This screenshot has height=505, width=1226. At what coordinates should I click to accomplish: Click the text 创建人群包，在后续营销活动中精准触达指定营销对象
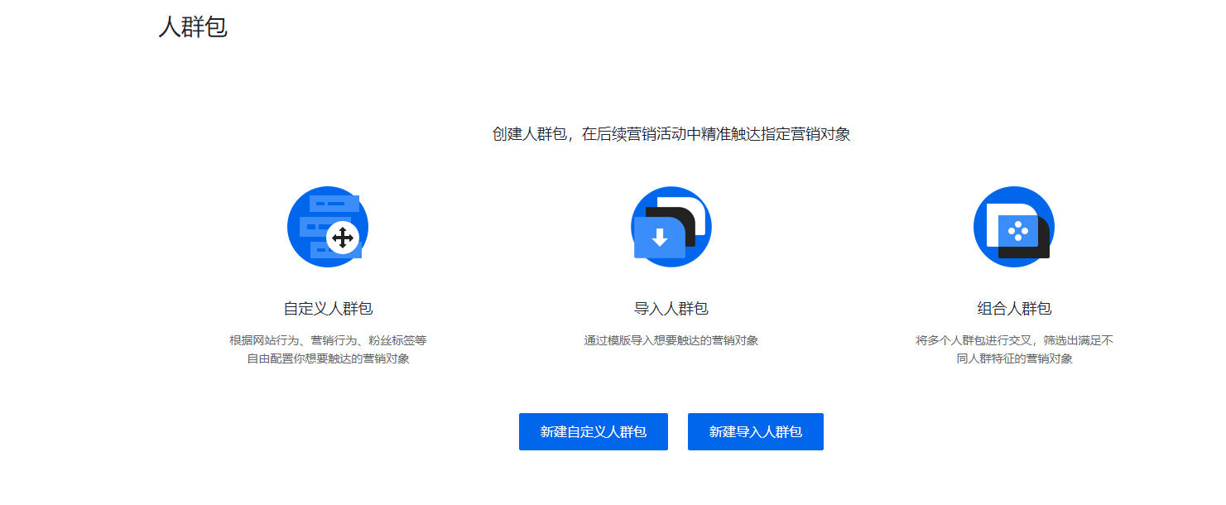pos(671,134)
